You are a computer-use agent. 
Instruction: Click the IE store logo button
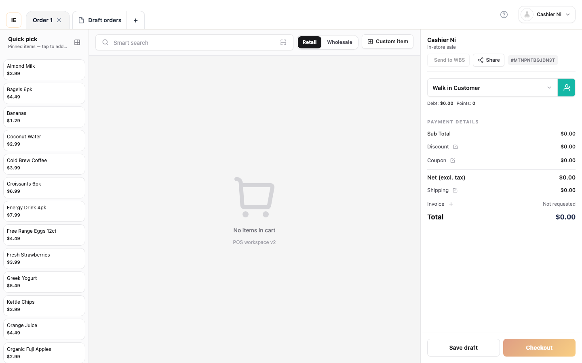14,20
